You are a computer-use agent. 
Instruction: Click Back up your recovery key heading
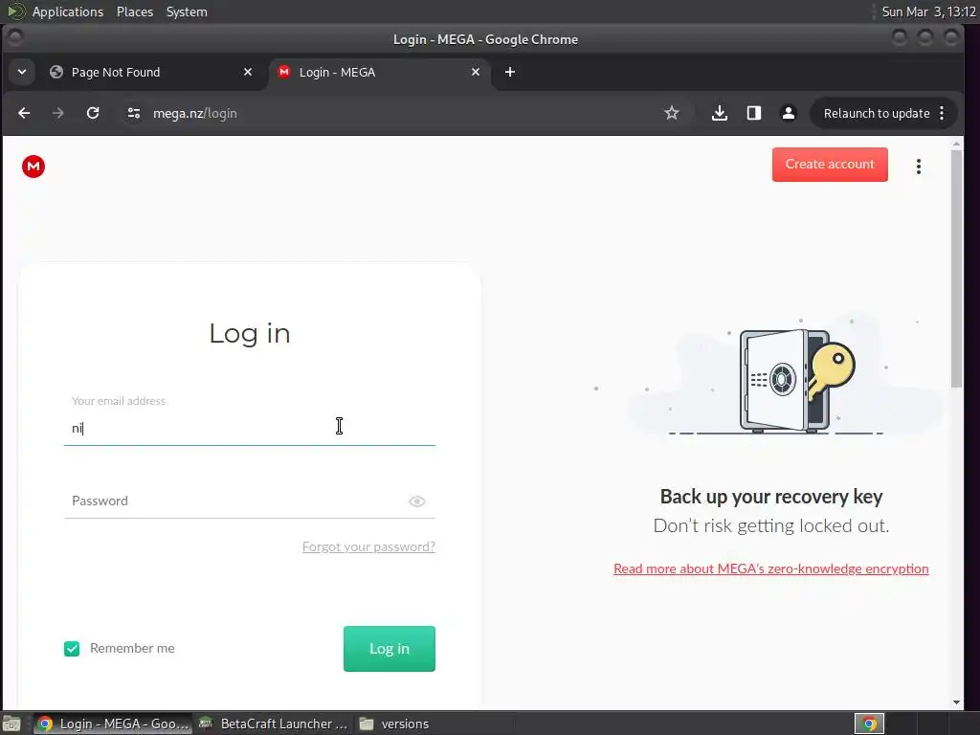[771, 497]
